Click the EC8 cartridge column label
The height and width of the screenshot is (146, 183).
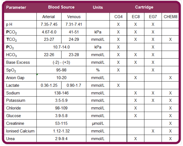point(135,17)
